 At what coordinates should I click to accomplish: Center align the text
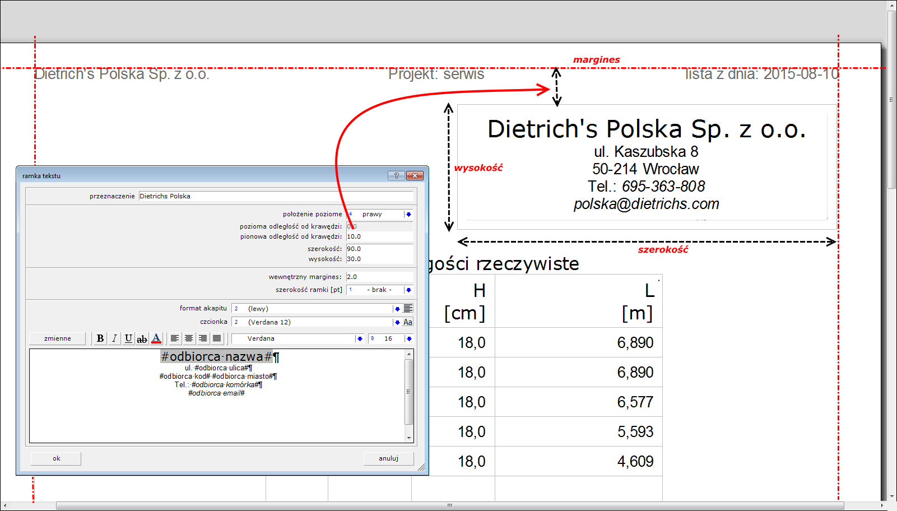click(189, 338)
